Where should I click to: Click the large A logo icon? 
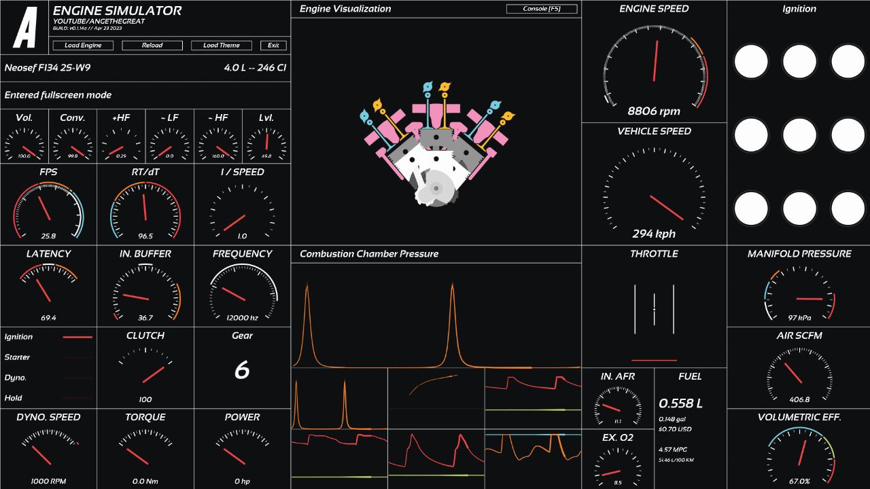coord(25,27)
